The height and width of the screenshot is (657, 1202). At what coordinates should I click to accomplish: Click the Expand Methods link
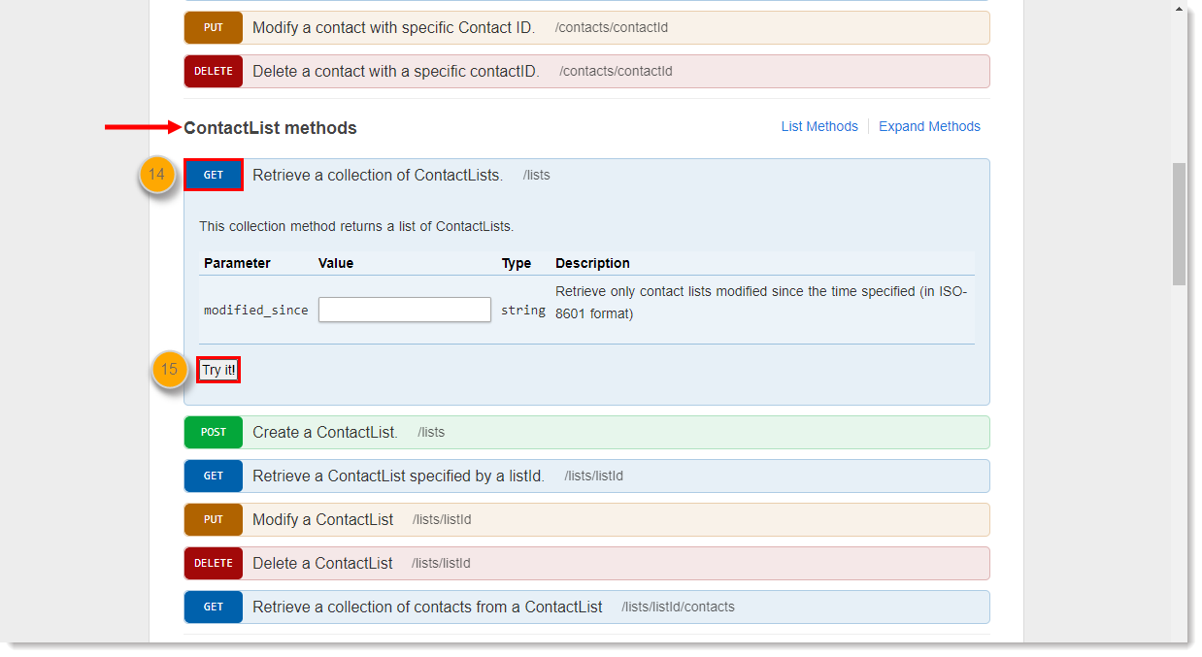point(929,126)
